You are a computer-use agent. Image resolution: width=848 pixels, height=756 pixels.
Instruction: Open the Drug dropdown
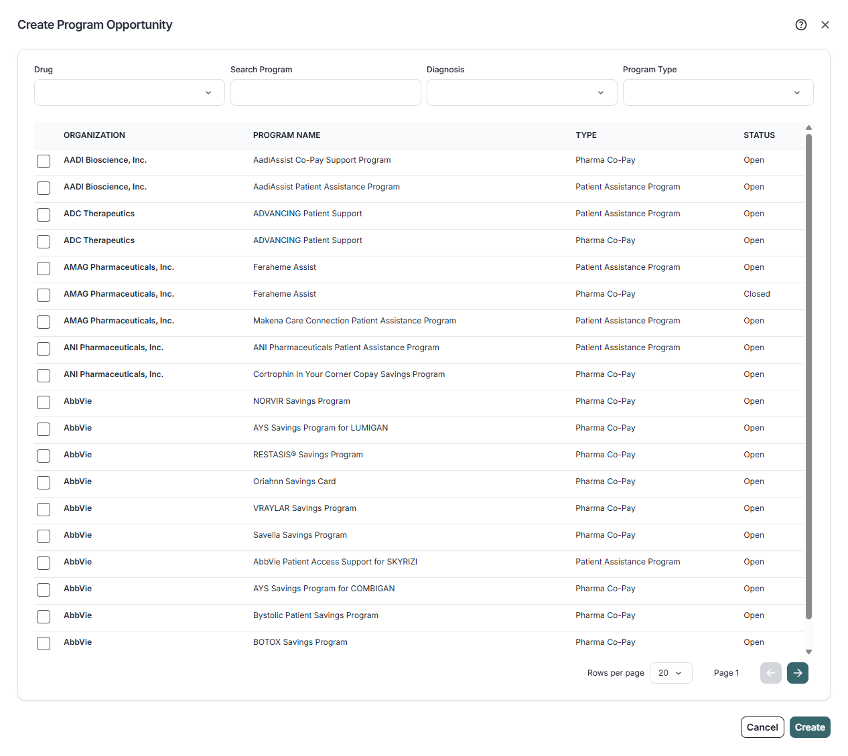129,92
